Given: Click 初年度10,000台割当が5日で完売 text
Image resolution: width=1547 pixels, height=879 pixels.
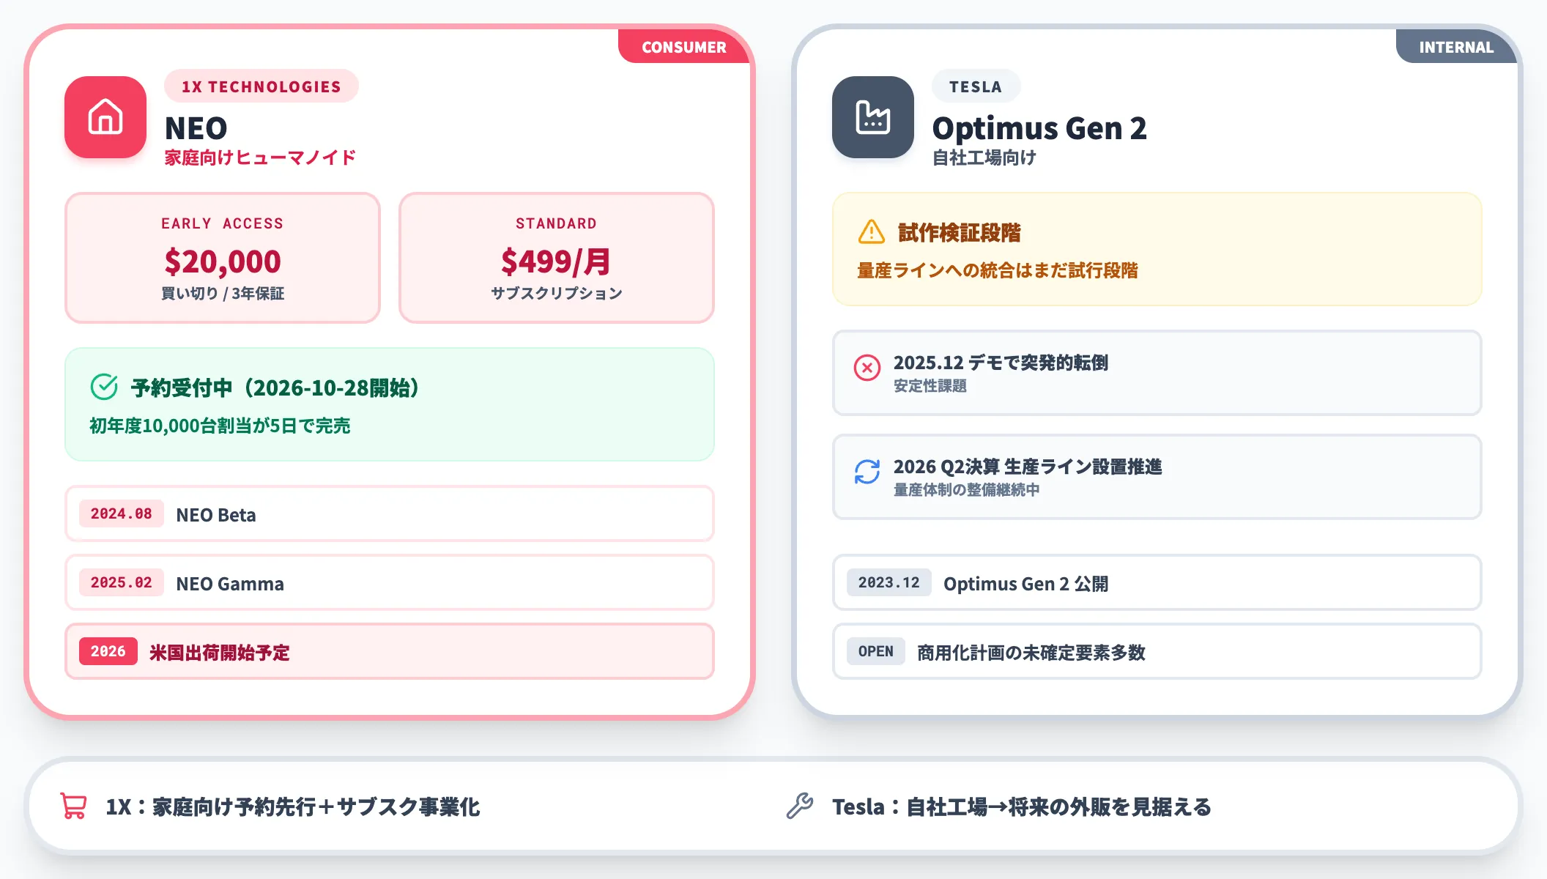Looking at the screenshot, I should (x=220, y=426).
